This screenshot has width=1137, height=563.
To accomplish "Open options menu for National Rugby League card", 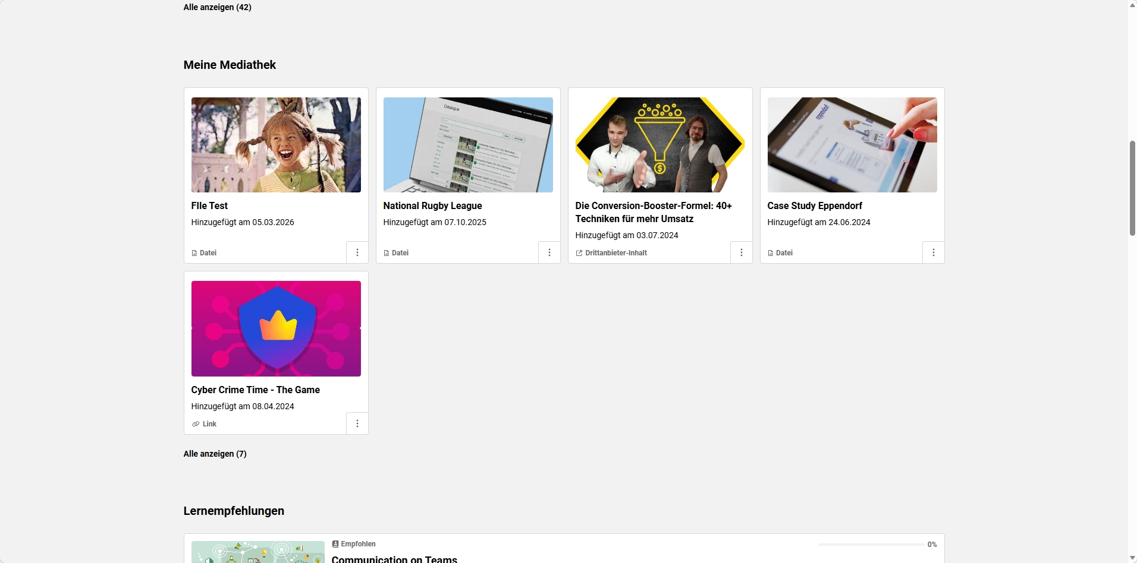I will (549, 252).
